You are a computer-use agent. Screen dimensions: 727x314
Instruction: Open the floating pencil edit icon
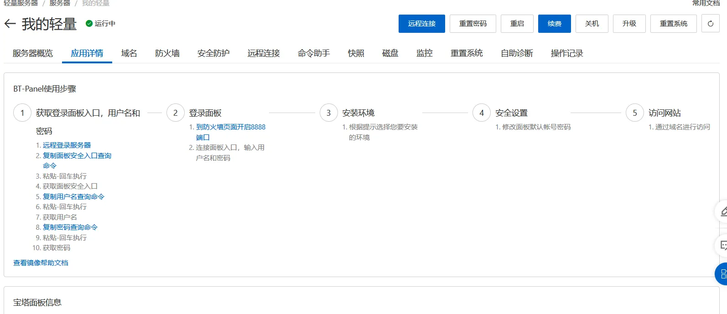point(722,211)
